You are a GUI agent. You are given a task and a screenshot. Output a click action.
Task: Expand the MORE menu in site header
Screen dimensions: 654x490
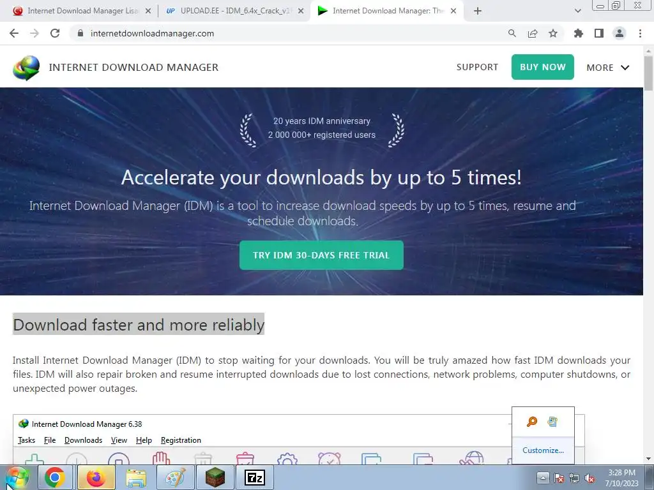608,68
